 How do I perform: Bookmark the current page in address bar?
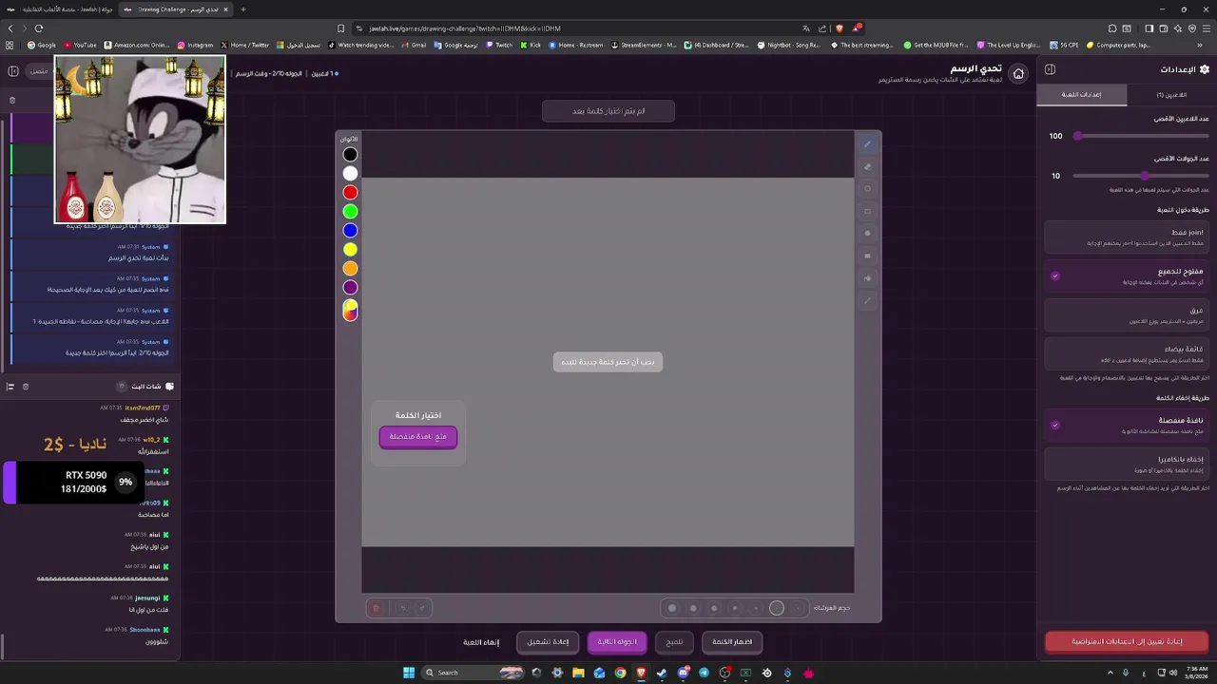[341, 28]
